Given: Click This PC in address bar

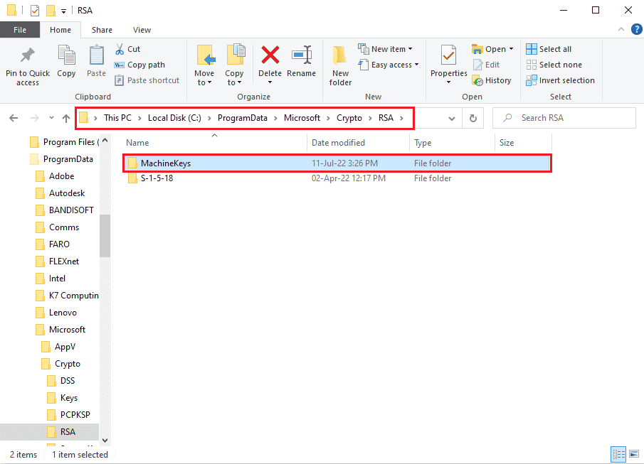Looking at the screenshot, I should tap(117, 118).
